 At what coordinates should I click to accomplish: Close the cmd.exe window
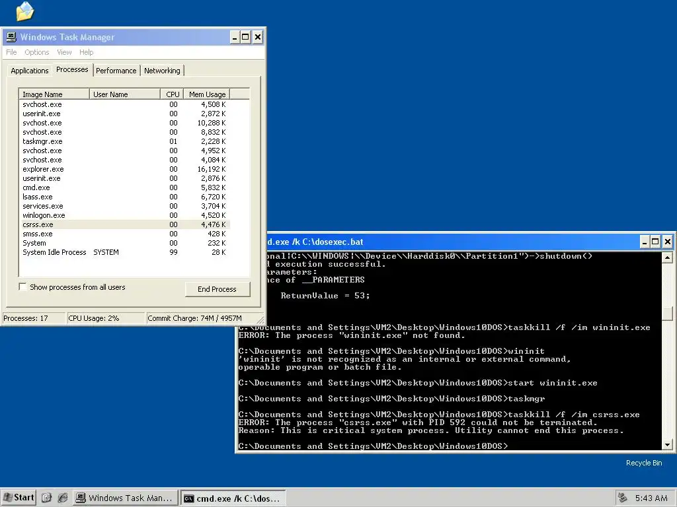click(x=668, y=242)
